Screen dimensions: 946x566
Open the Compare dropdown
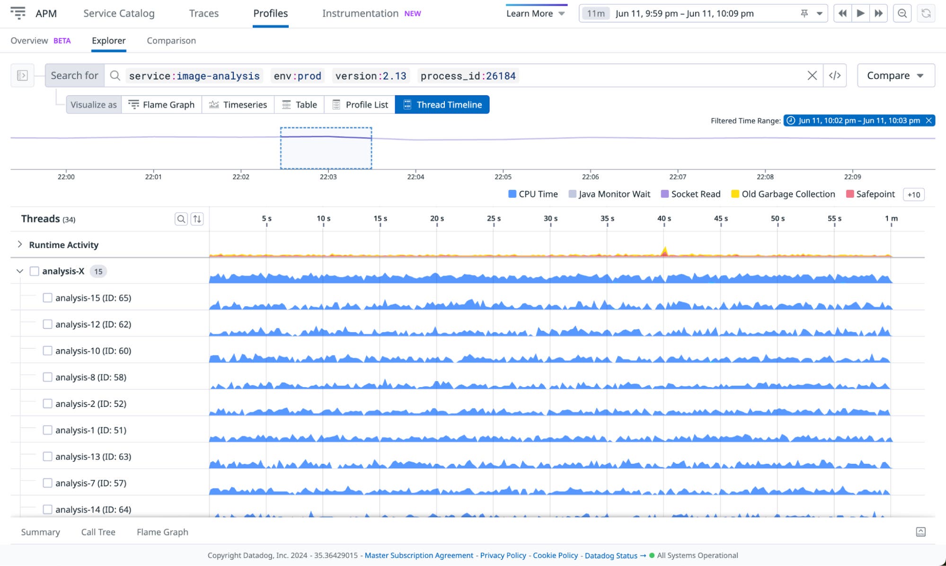[x=895, y=75]
